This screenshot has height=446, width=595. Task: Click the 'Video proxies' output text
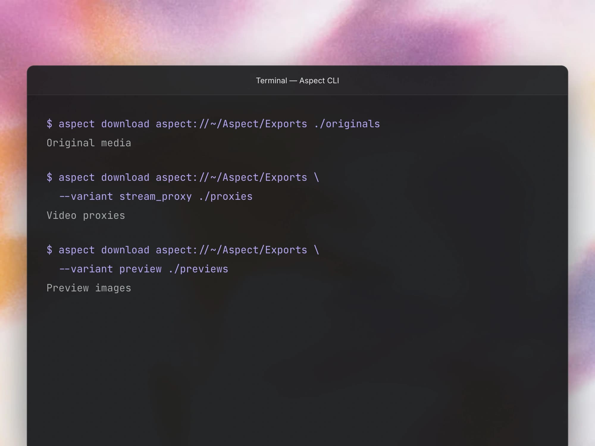pyautogui.click(x=86, y=216)
